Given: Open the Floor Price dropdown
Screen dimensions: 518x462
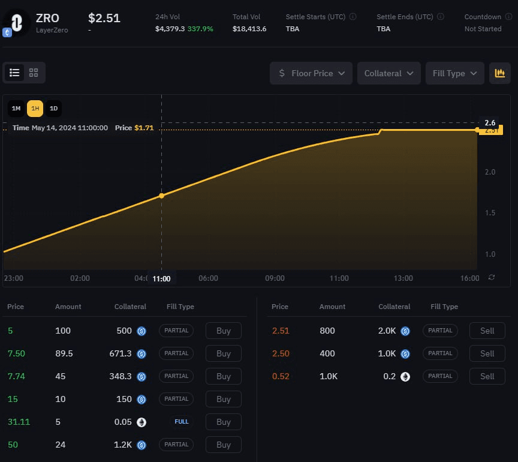Looking at the screenshot, I should point(311,73).
